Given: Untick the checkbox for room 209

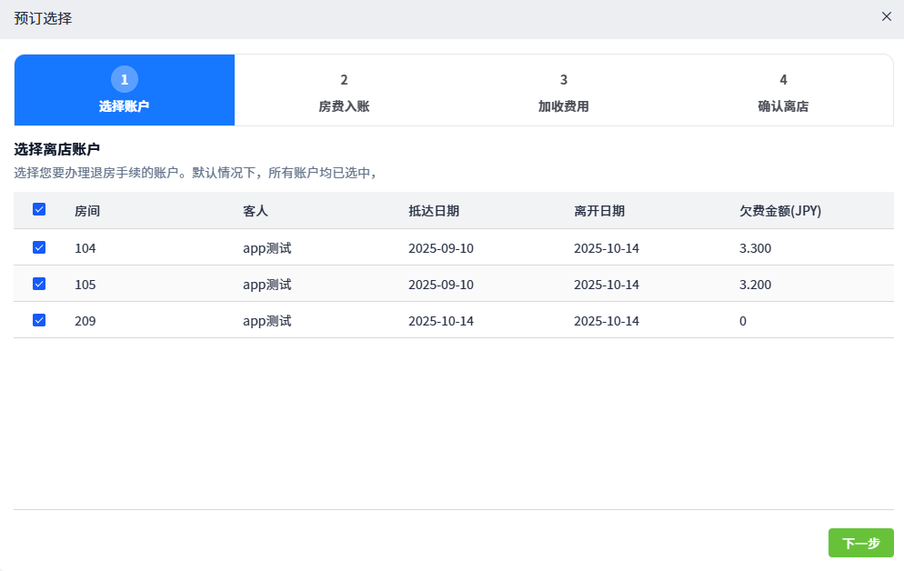Looking at the screenshot, I should point(39,320).
